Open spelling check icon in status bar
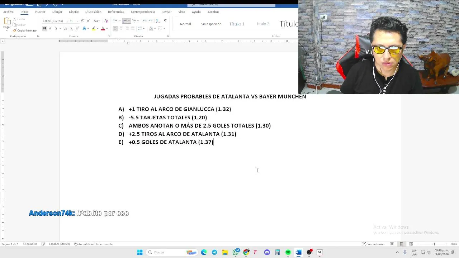 [43, 244]
